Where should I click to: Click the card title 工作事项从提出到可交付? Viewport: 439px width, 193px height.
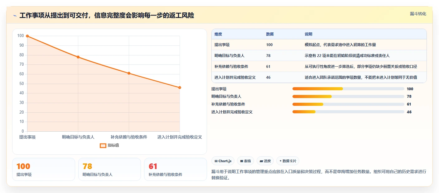pyautogui.click(x=107, y=15)
